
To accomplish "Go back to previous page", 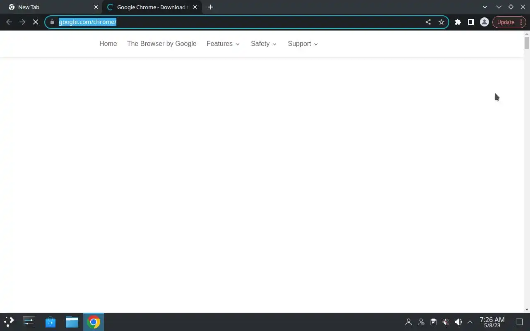I will 9,22.
